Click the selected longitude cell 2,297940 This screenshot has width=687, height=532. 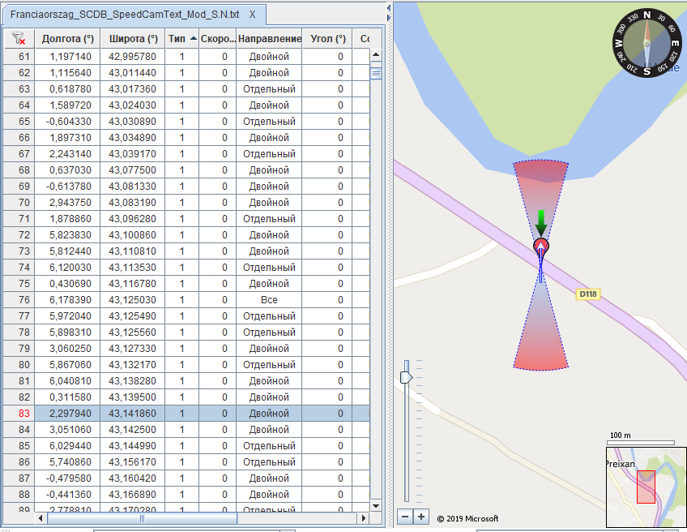pyautogui.click(x=68, y=413)
